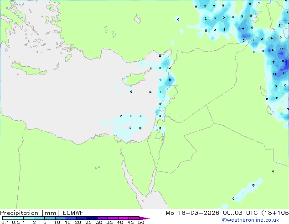This screenshot has width=289, height=224.
Task: Click the '35' legend scale label
Action: click(x=109, y=222)
